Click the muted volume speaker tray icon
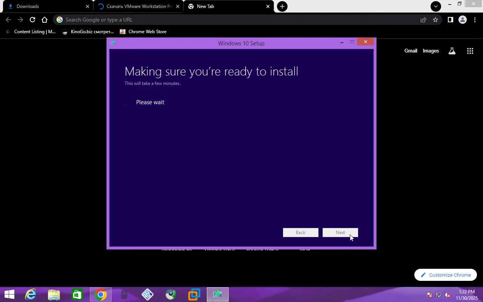Image resolution: width=483 pixels, height=302 pixels. (x=448, y=295)
